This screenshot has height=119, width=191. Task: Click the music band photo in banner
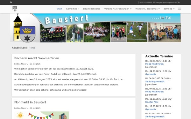[97, 32]
